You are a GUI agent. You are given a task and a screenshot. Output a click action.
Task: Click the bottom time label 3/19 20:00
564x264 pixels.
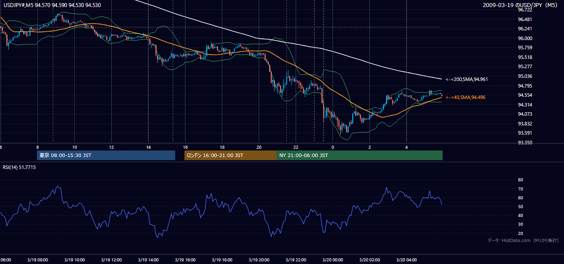click(259, 260)
